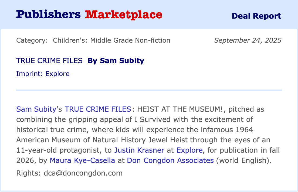Click the Sam Subity link in the description

point(36,109)
